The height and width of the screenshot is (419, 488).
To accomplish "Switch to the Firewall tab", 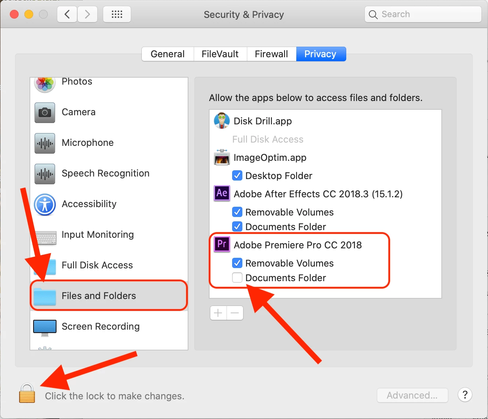I will (272, 54).
